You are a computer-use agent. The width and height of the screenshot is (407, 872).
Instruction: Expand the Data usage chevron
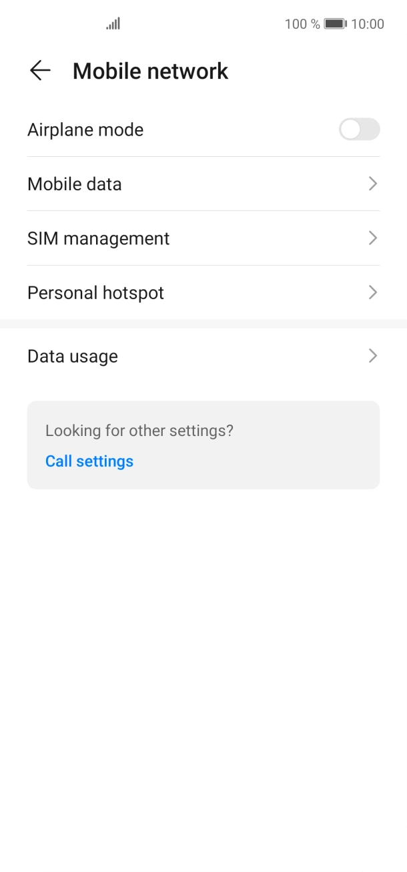point(372,356)
